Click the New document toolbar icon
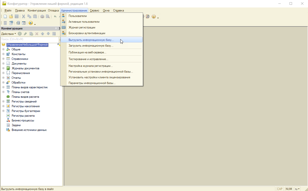The image size is (308, 191). point(5,16)
